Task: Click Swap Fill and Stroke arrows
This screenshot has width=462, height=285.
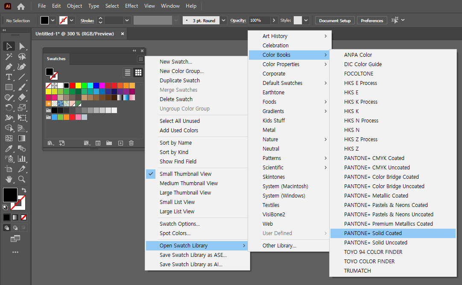Action: 24,190
